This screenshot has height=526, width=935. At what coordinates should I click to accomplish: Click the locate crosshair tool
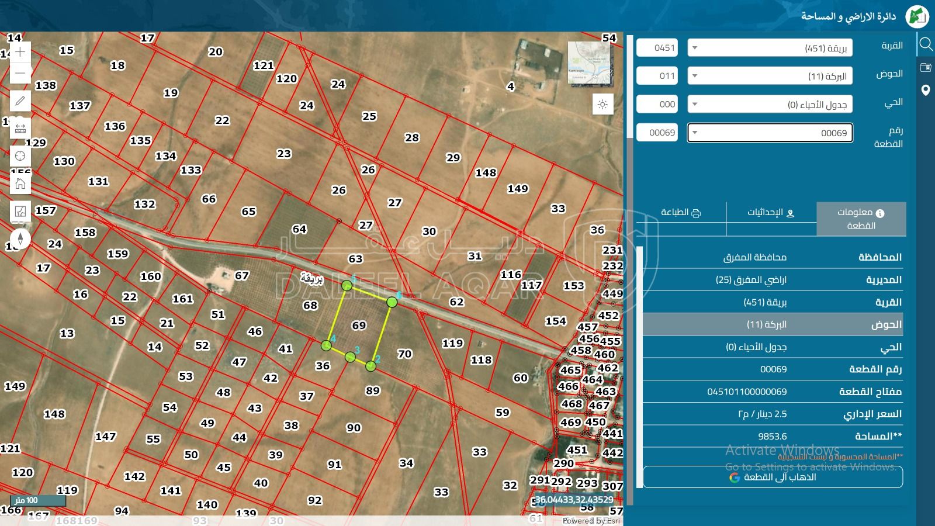tap(20, 156)
